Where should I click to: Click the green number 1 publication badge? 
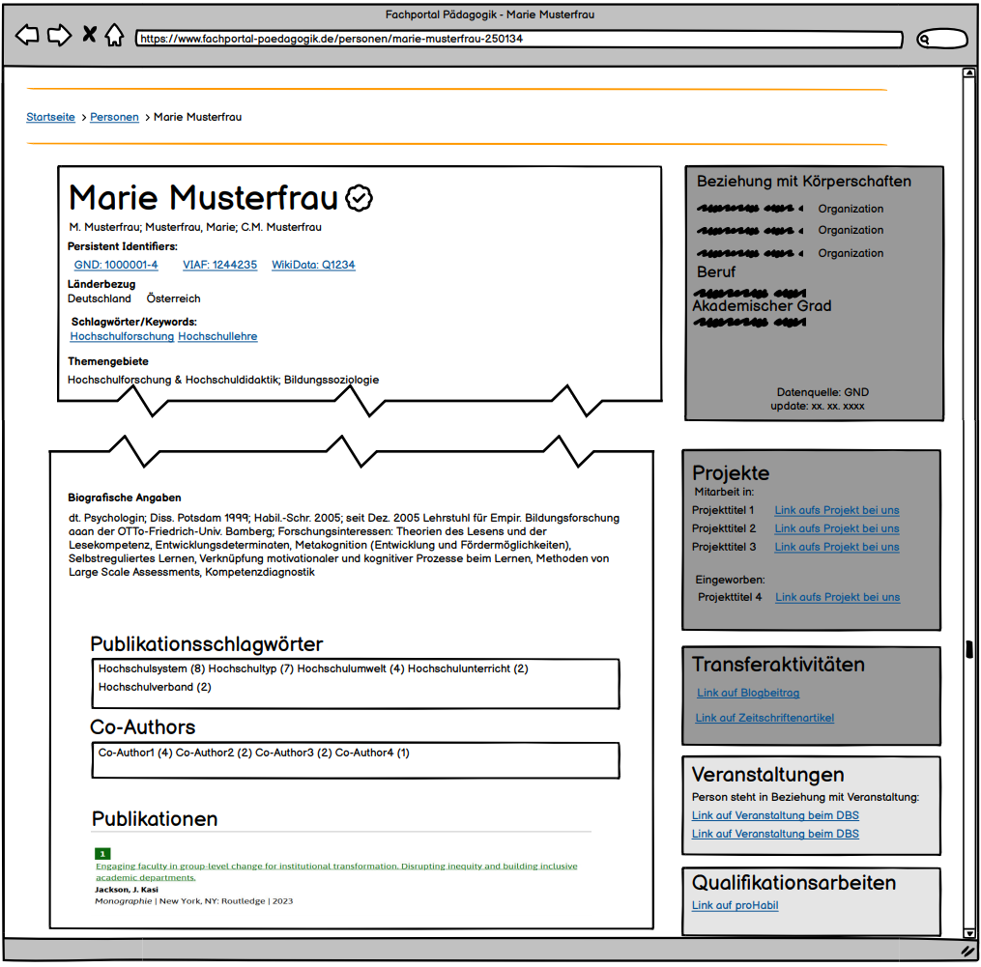pyautogui.click(x=102, y=854)
